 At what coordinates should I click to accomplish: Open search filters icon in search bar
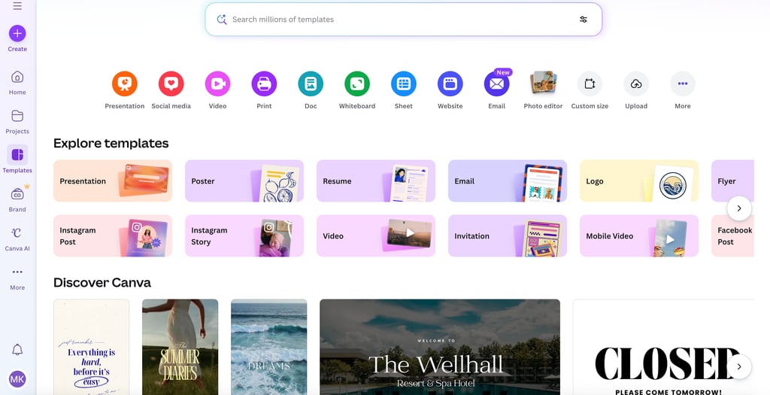click(584, 19)
